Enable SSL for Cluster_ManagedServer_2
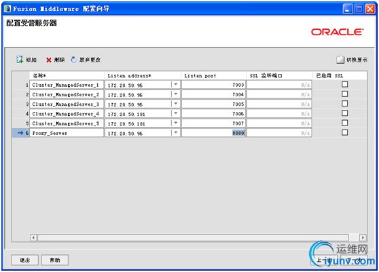This screenshot has width=379, height=272. pos(344,94)
